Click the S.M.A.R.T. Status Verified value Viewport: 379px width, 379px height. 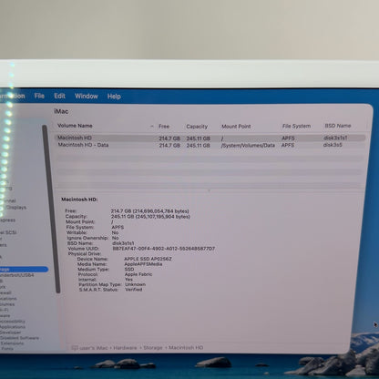click(x=133, y=290)
